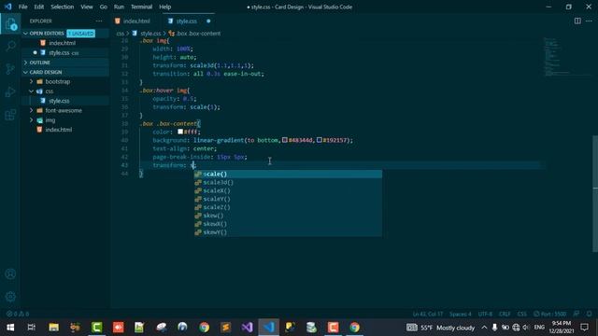The width and height of the screenshot is (598, 336).
Task: Open the Source Control view
Action: [x=10, y=69]
